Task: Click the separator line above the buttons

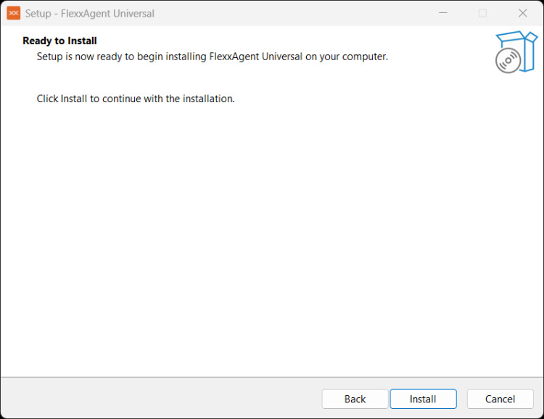Action: tap(272, 377)
